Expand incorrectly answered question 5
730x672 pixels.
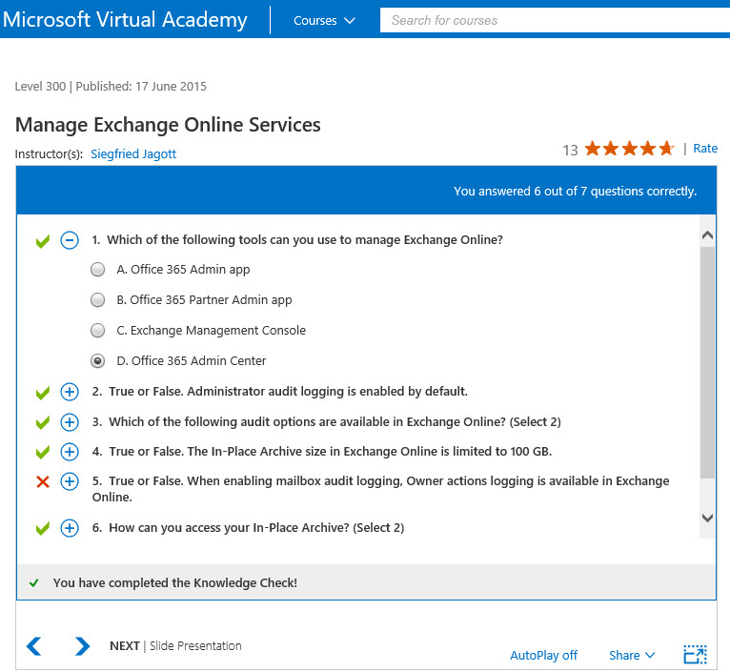click(x=70, y=481)
